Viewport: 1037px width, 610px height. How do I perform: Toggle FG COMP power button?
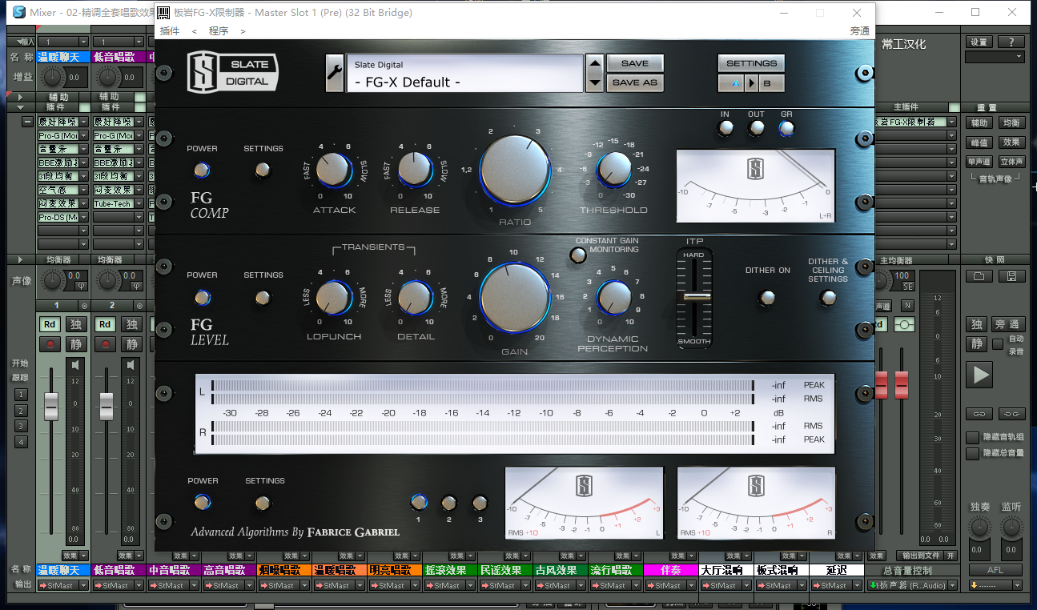click(202, 170)
